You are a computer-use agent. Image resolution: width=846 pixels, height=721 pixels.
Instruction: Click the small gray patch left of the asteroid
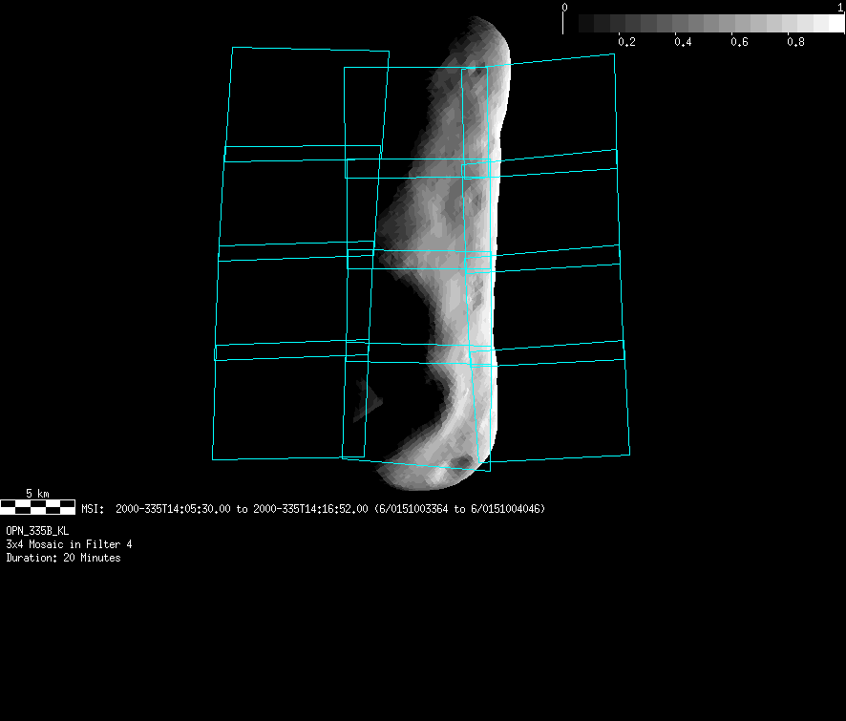pyautogui.click(x=365, y=408)
